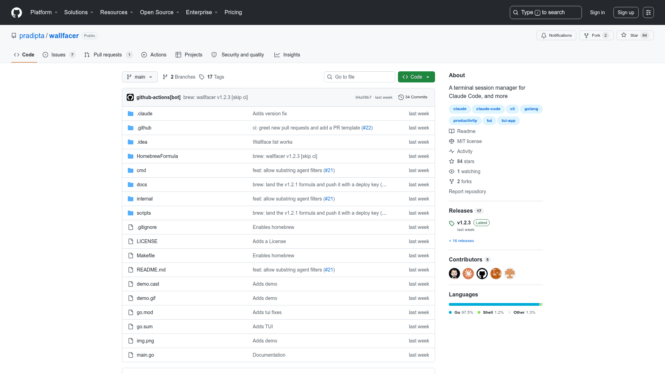Click the pulse icon next to Activity

[452, 151]
